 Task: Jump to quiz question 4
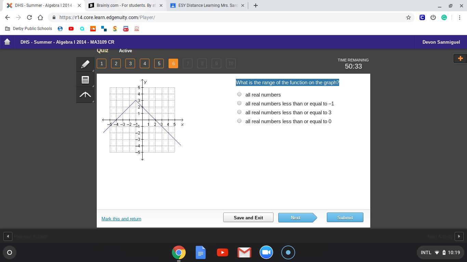(145, 63)
